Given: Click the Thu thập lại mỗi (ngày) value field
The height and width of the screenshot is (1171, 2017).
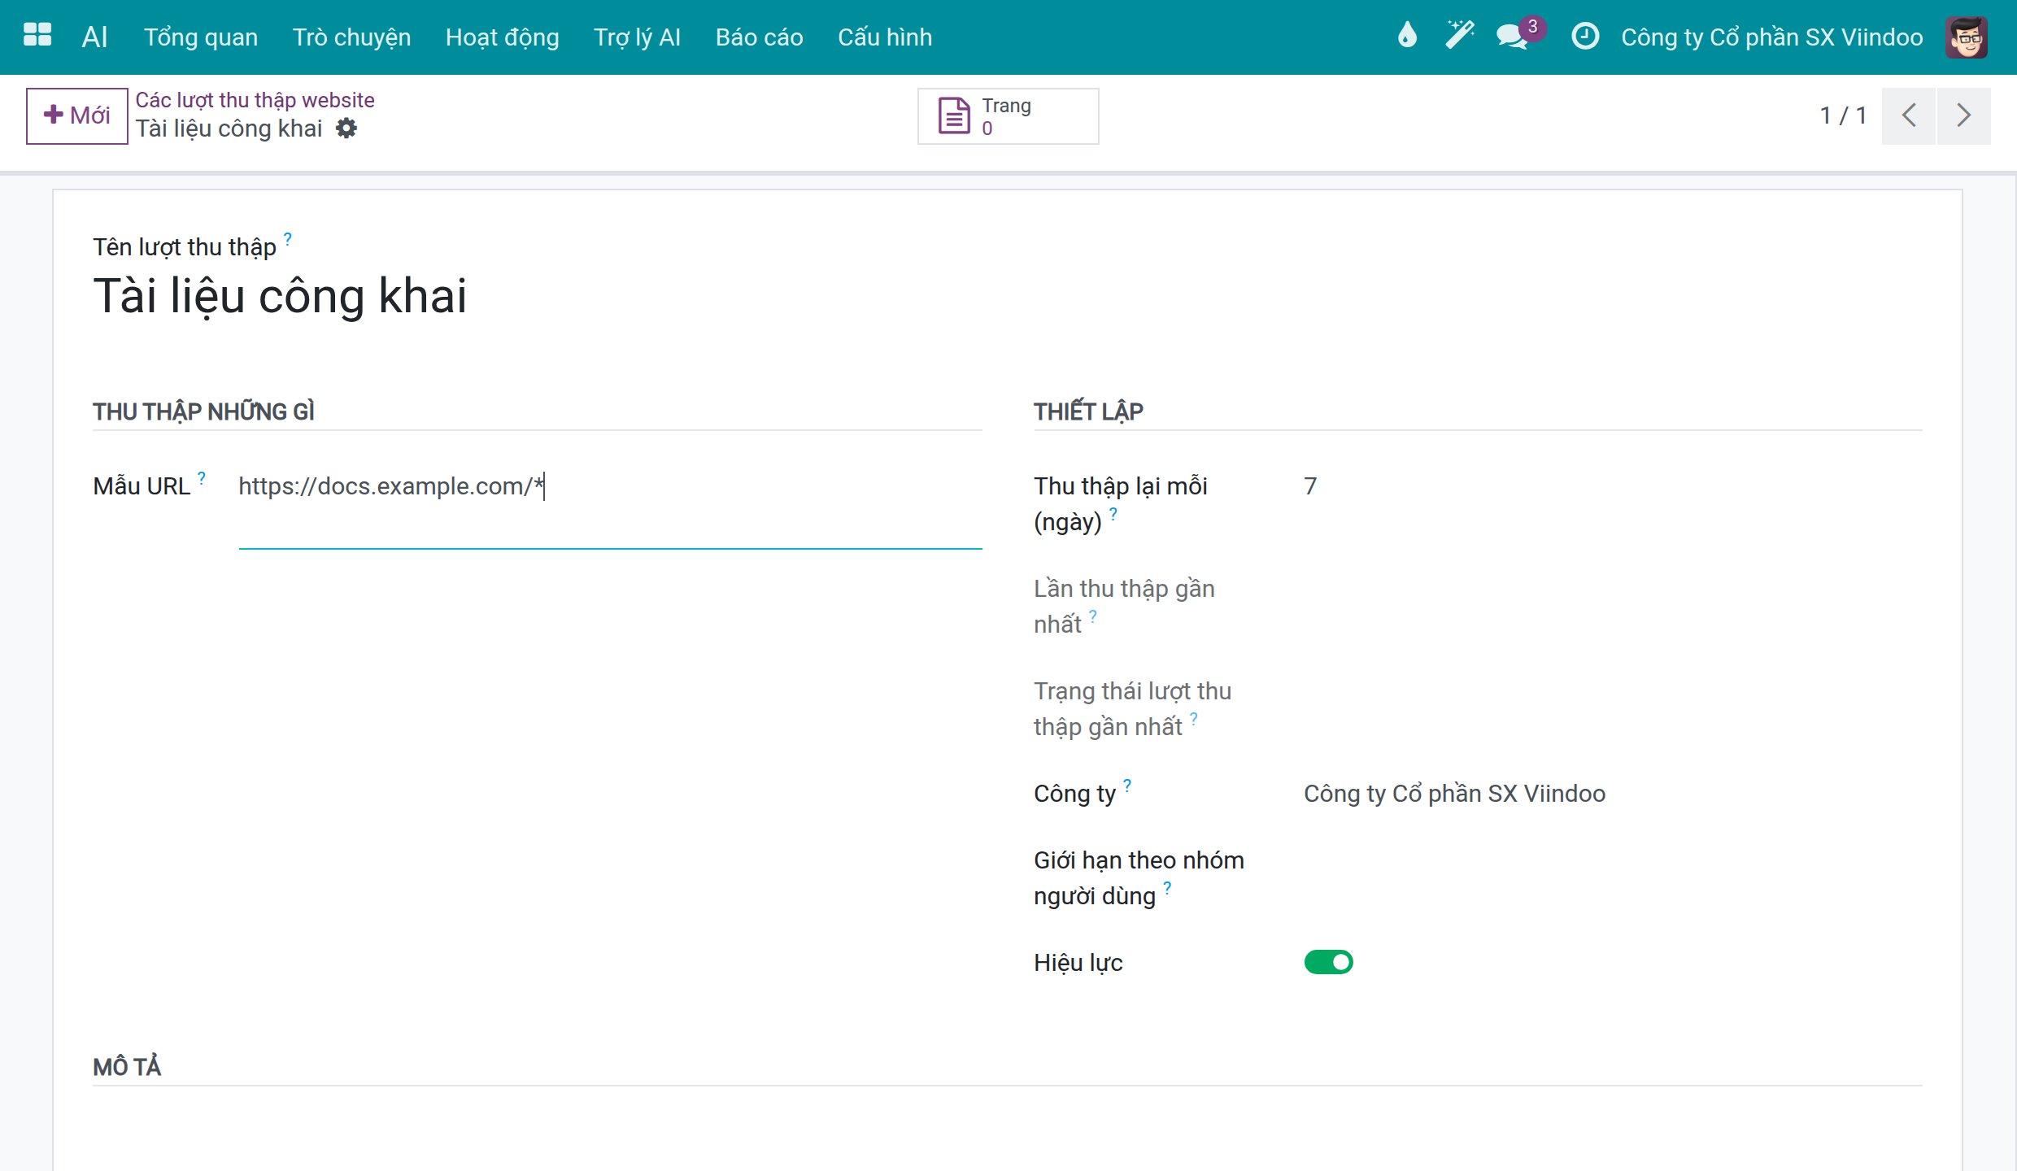Looking at the screenshot, I should coord(1612,486).
